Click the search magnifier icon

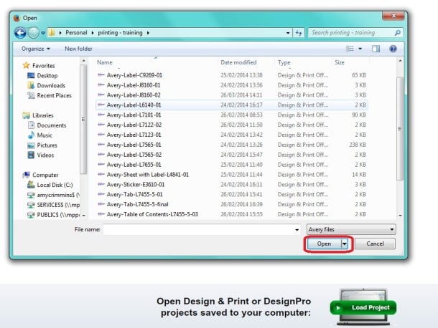(398, 33)
